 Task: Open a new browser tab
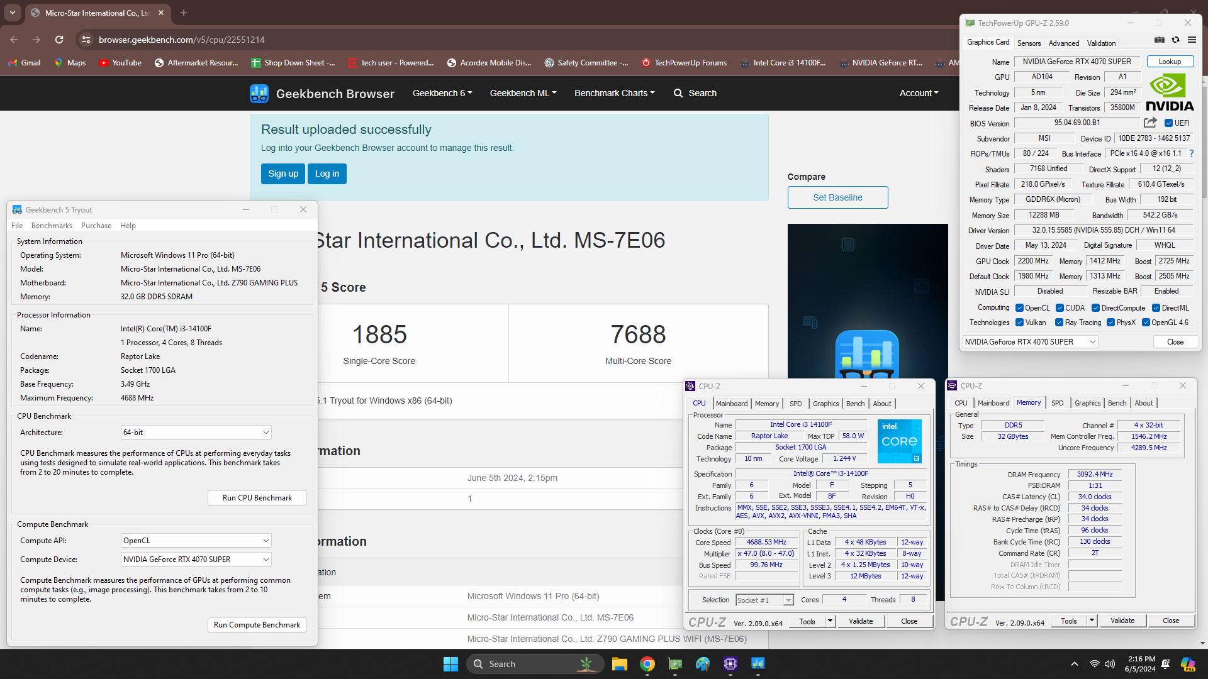point(184,13)
